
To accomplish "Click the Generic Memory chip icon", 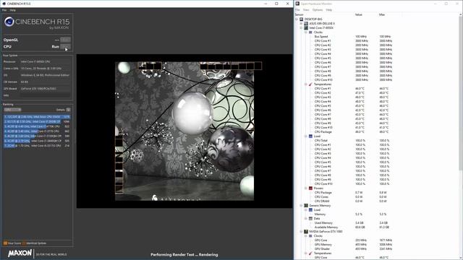I will pos(306,205).
